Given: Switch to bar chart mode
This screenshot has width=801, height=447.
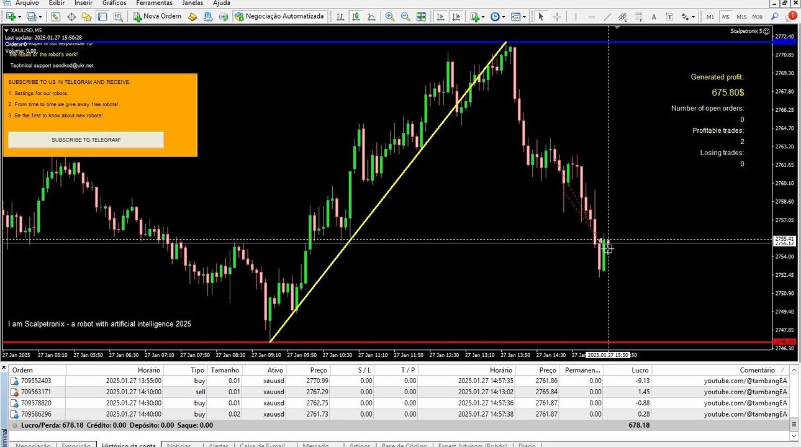Looking at the screenshot, I should coord(340,17).
